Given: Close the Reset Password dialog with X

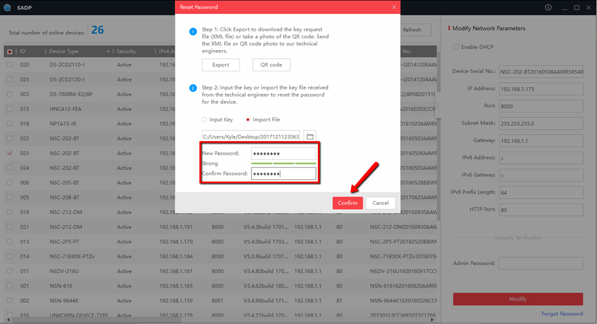Looking at the screenshot, I should 394,8.
